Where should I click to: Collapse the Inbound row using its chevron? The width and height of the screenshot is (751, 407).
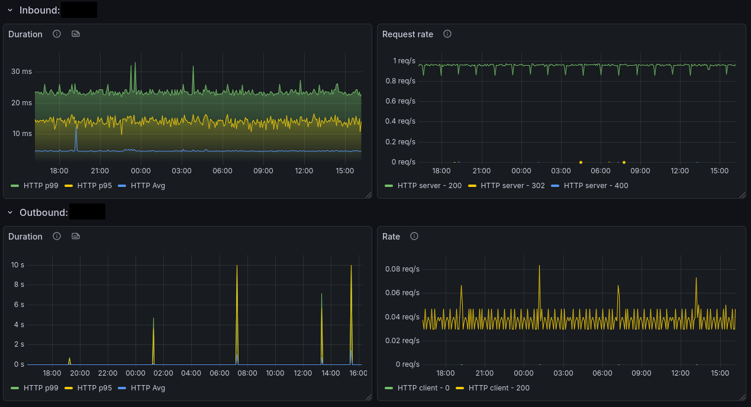click(9, 9)
